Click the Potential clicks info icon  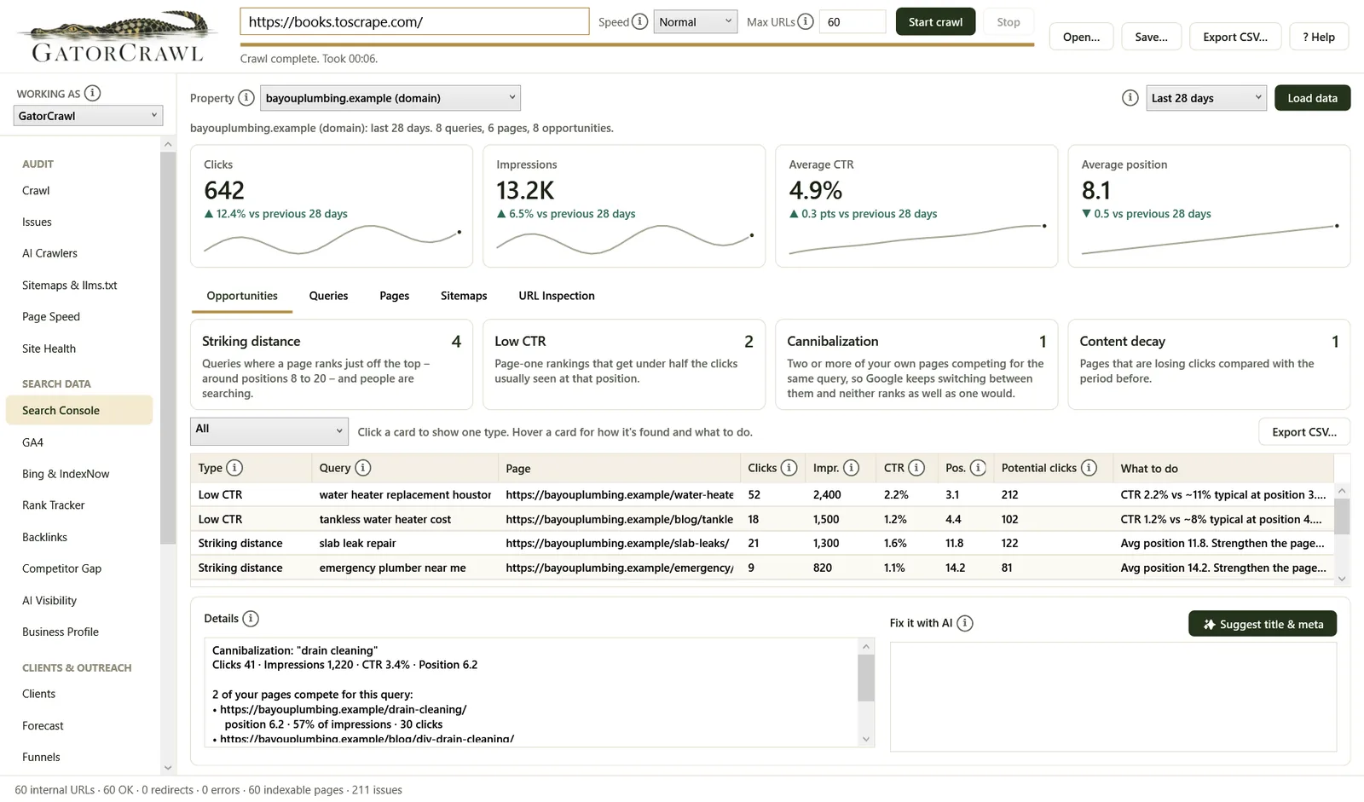(1089, 468)
